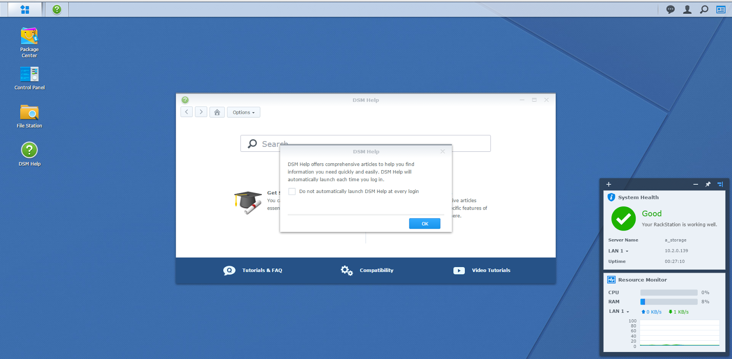
Task: Confirm the dialog with OK
Action: (x=425, y=224)
